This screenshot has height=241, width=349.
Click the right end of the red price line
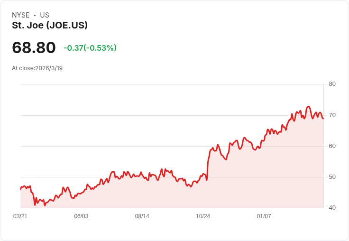(323, 119)
